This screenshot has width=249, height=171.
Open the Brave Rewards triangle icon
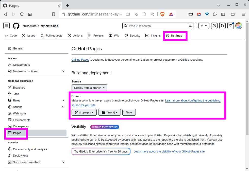tap(171, 14)
